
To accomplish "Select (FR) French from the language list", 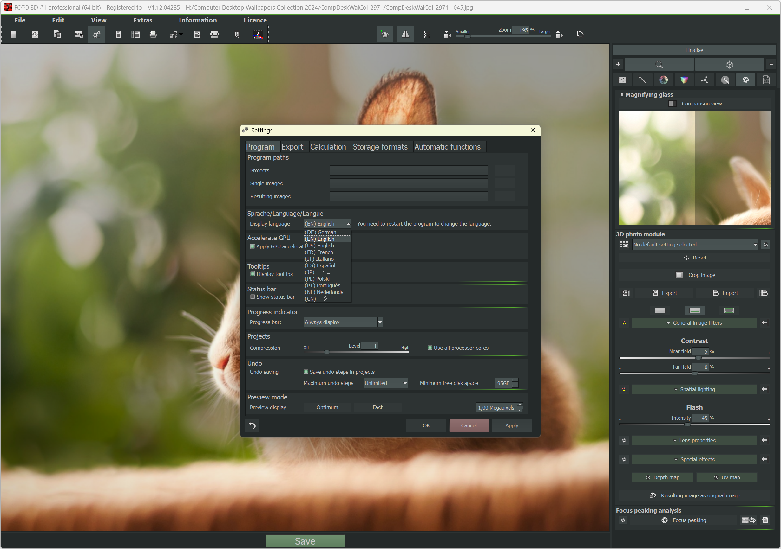I will [x=319, y=252].
